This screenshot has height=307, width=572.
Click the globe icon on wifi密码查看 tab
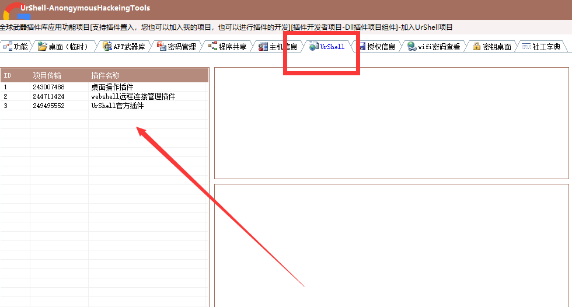(412, 46)
